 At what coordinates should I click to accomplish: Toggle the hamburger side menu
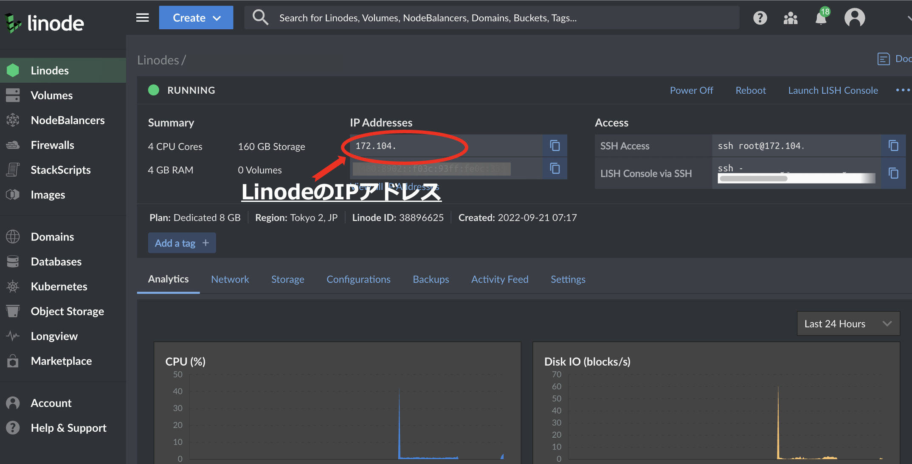click(x=142, y=18)
